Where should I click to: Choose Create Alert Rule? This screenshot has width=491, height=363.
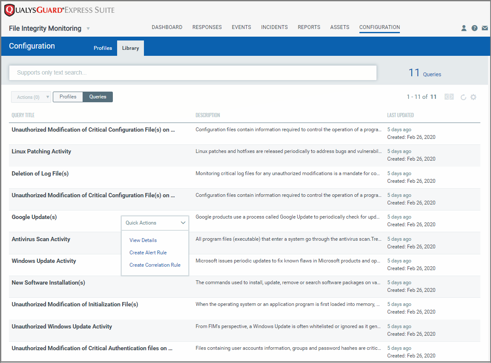(x=148, y=253)
